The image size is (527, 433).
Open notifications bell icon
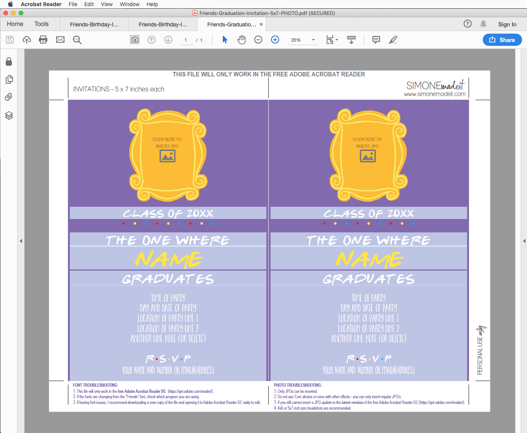pos(483,24)
